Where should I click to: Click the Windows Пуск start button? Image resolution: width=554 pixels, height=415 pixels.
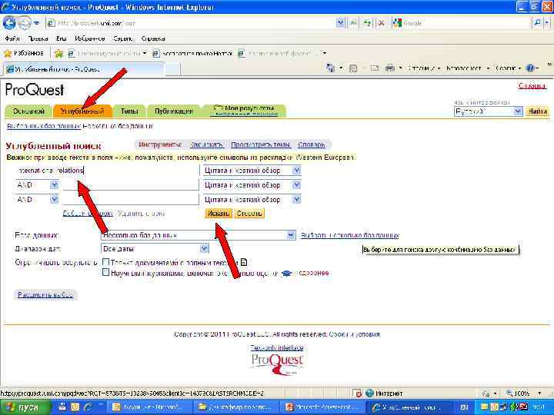point(26,407)
